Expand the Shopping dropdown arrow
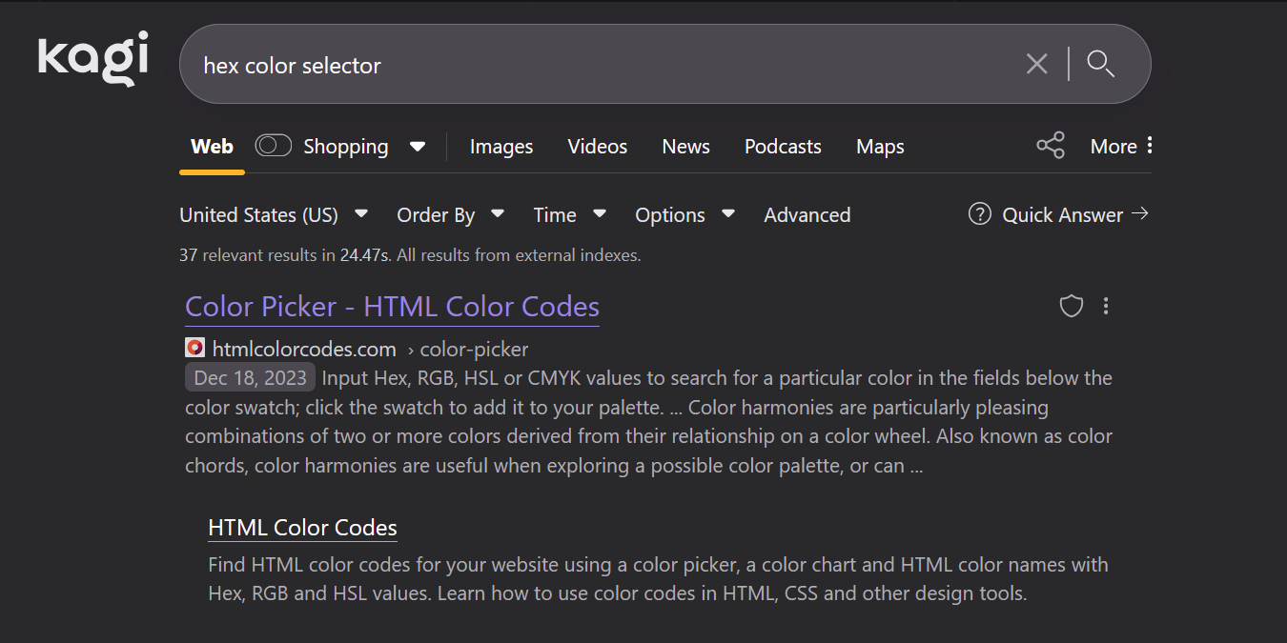The height and width of the screenshot is (643, 1287). (x=417, y=147)
